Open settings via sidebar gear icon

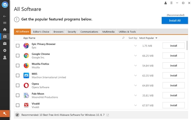click(5, 50)
